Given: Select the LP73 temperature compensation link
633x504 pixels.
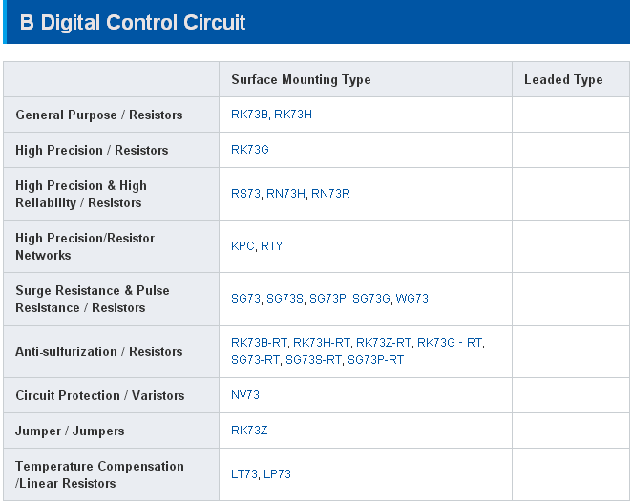Looking at the screenshot, I should 278,474.
